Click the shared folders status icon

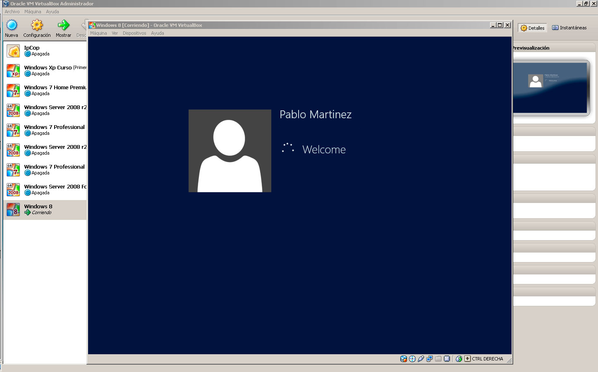click(x=438, y=359)
